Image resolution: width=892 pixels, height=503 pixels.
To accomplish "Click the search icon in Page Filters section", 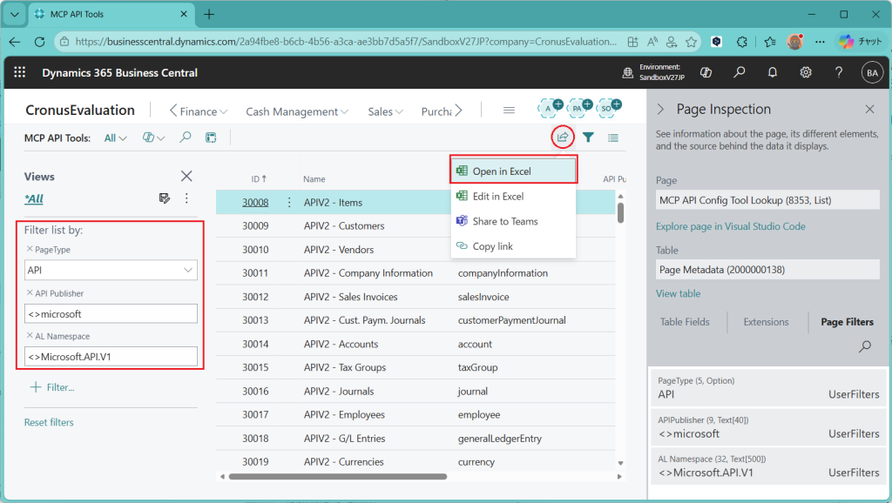I will (x=865, y=346).
